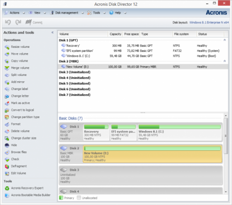
Task: Click the Move volume icon
Action: pos(7,54)
